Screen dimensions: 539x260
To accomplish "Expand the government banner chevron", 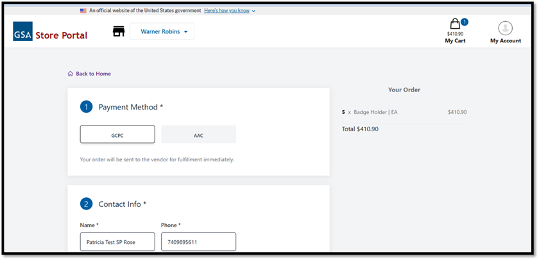I will (253, 11).
